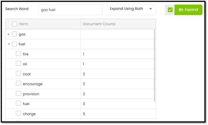Click the Search Word input field
The image size is (208, 125).
[x=71, y=10]
